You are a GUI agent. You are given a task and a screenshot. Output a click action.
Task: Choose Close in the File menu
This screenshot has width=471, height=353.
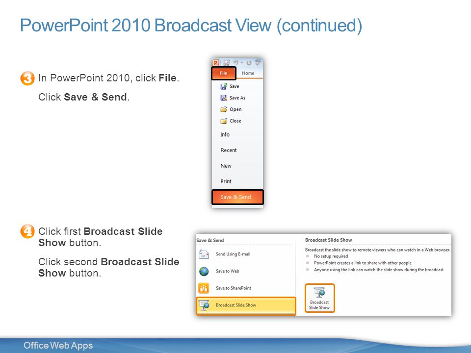tap(235, 121)
